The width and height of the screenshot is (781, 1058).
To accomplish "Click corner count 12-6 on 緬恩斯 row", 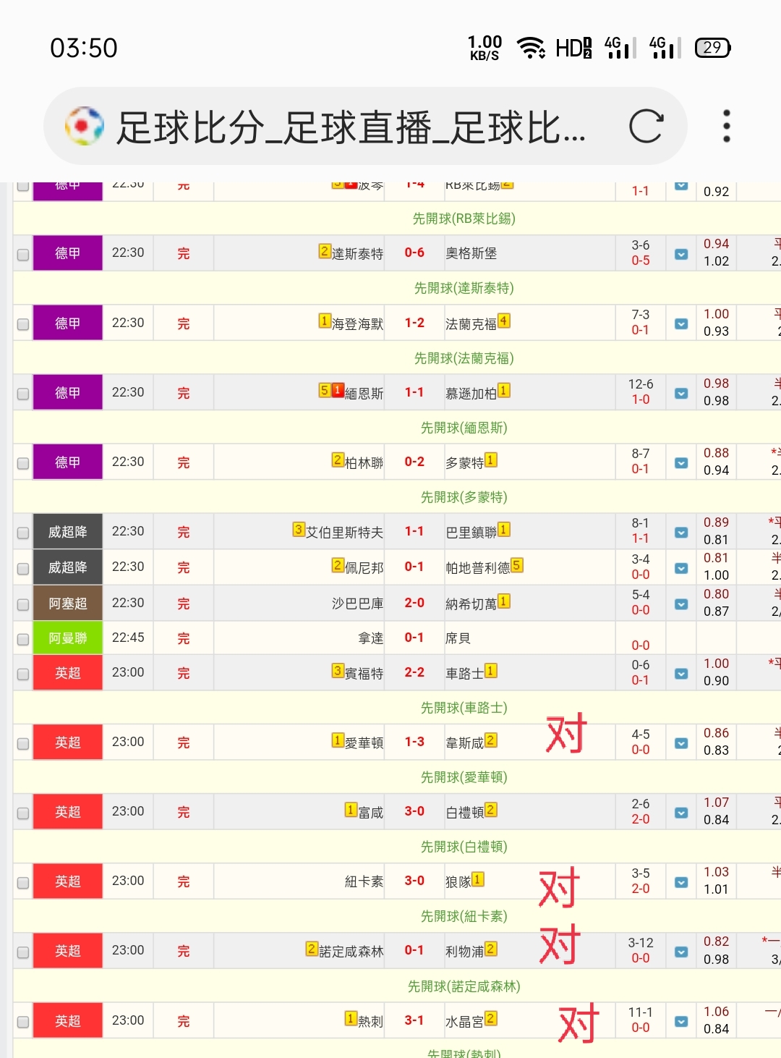I will (x=641, y=384).
